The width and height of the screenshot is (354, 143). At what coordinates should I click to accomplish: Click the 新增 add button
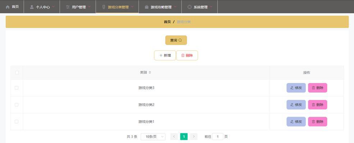pyautogui.click(x=165, y=55)
